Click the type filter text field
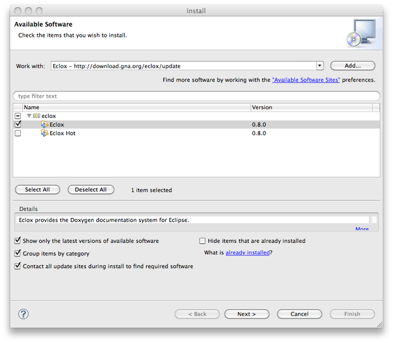This screenshot has height=343, width=393. (x=196, y=96)
